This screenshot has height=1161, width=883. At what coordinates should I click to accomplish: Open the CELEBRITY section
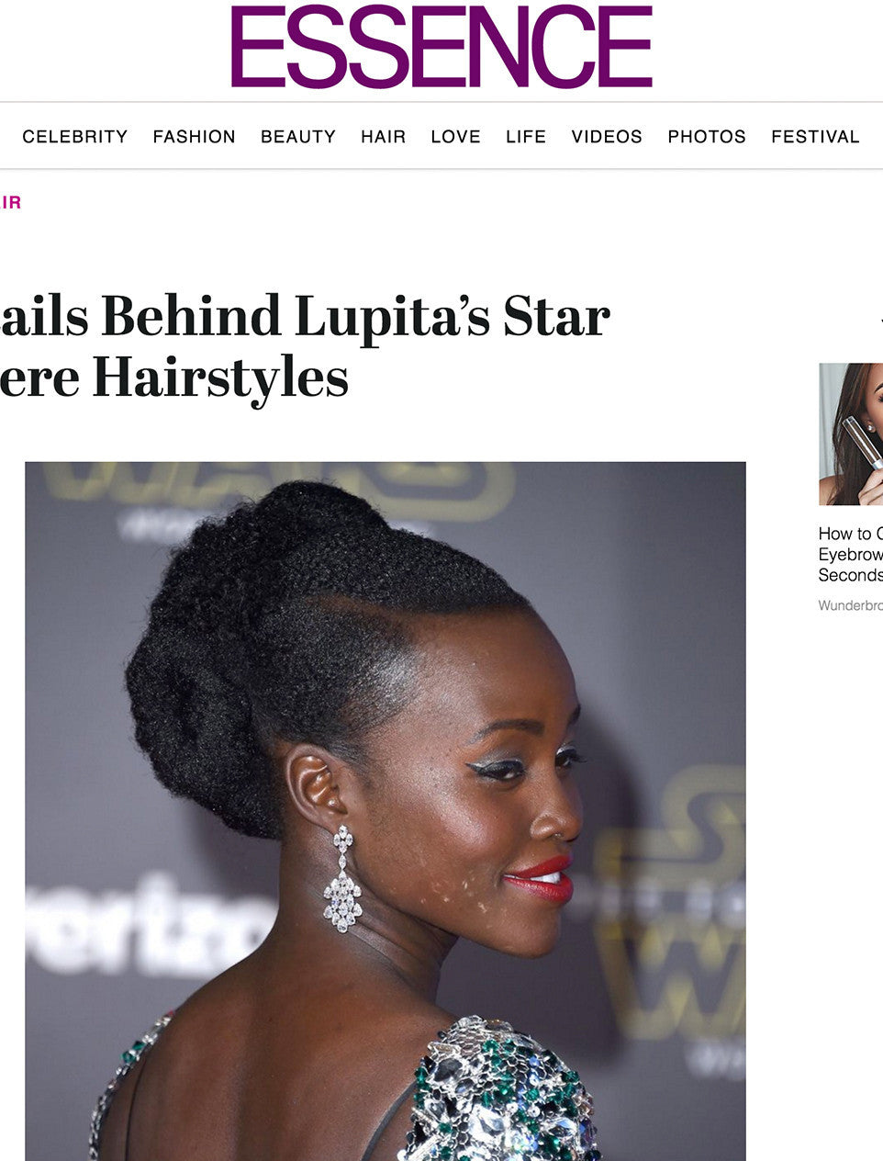click(x=75, y=137)
